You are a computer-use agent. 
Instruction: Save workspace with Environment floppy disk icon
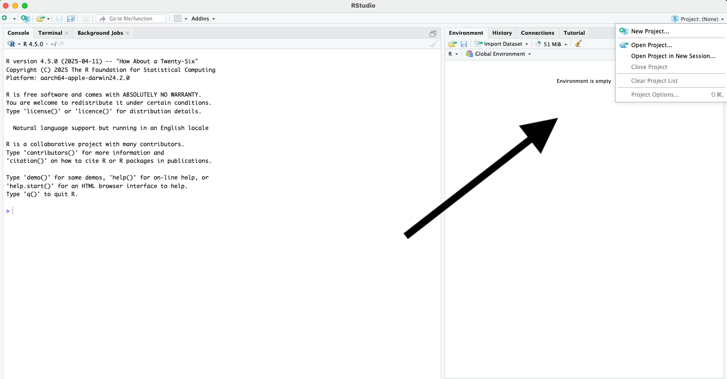(x=464, y=44)
